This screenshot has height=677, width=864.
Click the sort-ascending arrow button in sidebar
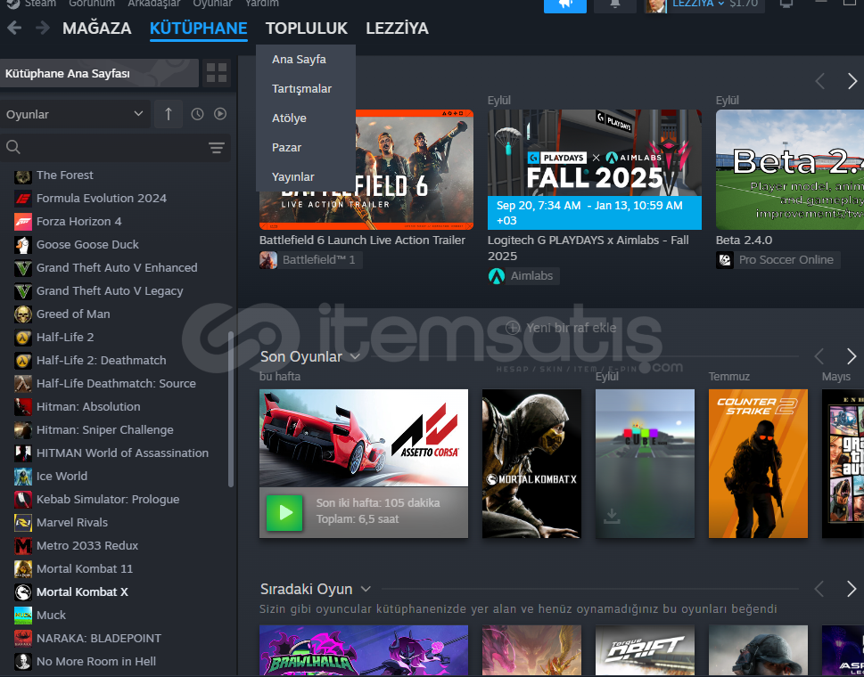pos(168,114)
